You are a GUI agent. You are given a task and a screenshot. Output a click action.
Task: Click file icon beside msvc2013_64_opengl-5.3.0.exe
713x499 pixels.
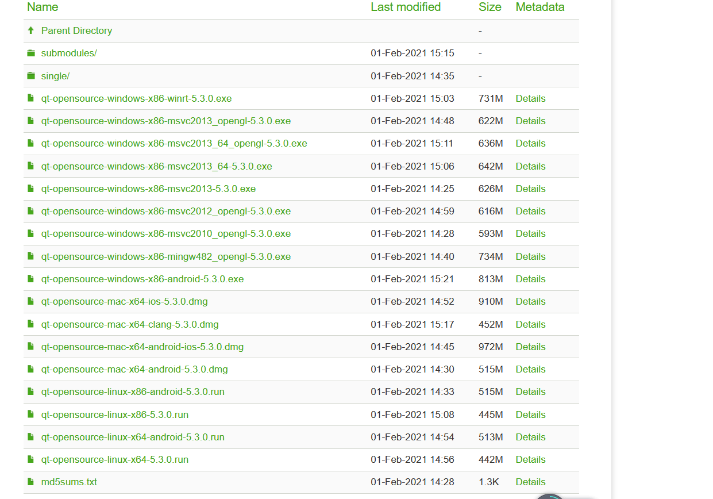click(31, 143)
